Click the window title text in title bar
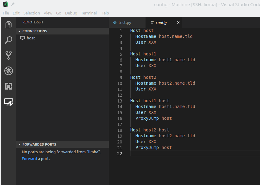Viewport: 260px width, 185px height. [x=207, y=5]
